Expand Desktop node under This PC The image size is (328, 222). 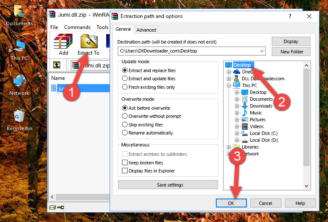tap(237, 92)
